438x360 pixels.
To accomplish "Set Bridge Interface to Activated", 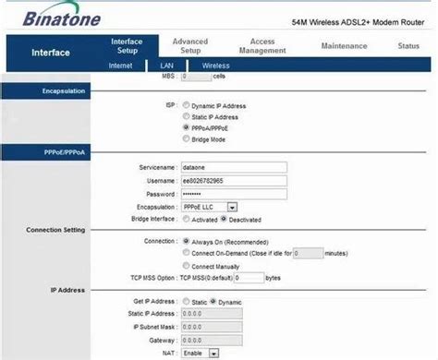I will (x=186, y=219).
